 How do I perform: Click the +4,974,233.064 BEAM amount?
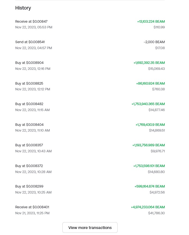(148, 207)
